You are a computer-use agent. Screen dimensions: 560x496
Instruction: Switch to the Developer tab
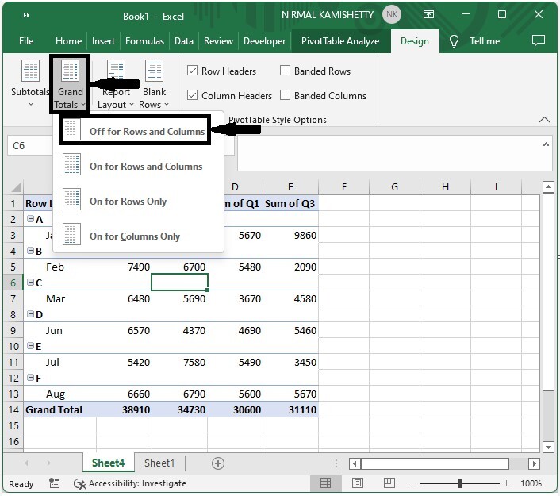[264, 41]
